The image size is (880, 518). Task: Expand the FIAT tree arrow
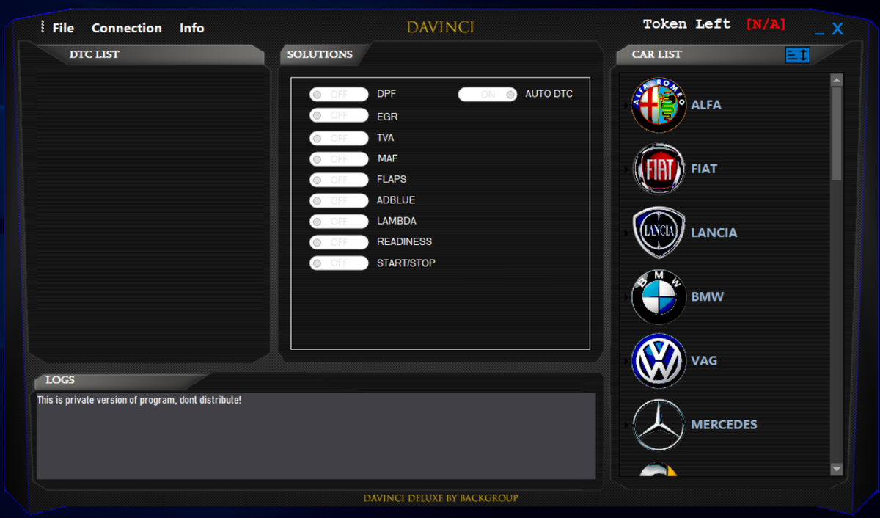[x=626, y=169]
